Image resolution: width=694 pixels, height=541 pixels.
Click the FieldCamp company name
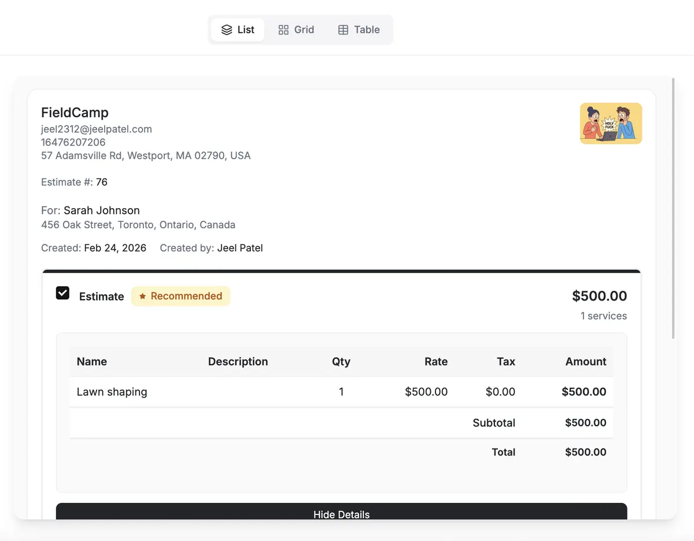[75, 113]
